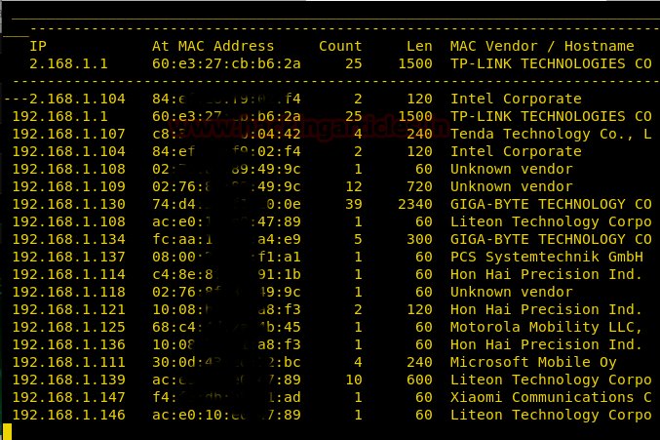Click IP 192.168.1.108 with Unknown vendor
Viewport: 660px width, 440px height.
(x=69, y=169)
